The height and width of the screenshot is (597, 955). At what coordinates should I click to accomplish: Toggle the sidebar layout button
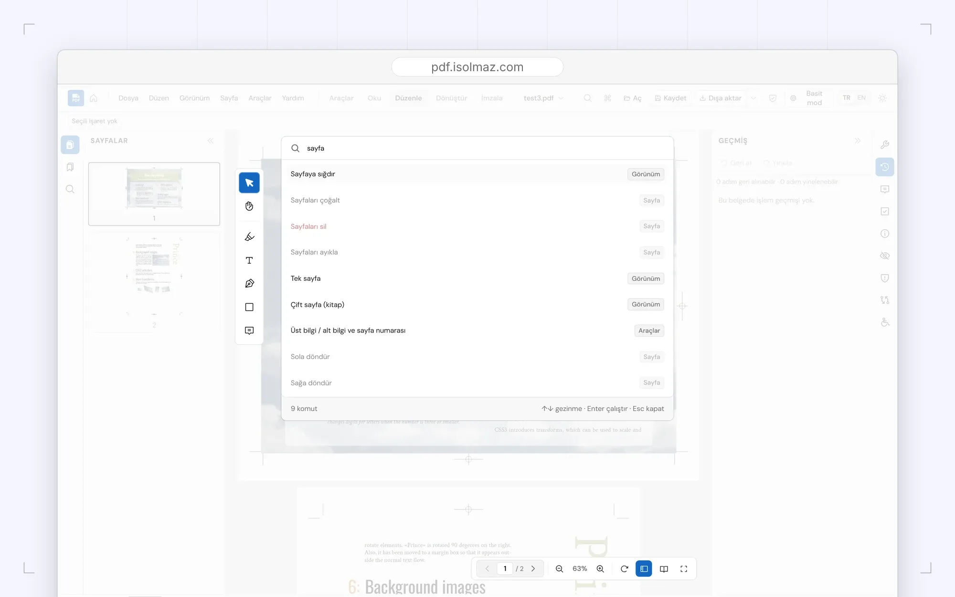pyautogui.click(x=644, y=569)
